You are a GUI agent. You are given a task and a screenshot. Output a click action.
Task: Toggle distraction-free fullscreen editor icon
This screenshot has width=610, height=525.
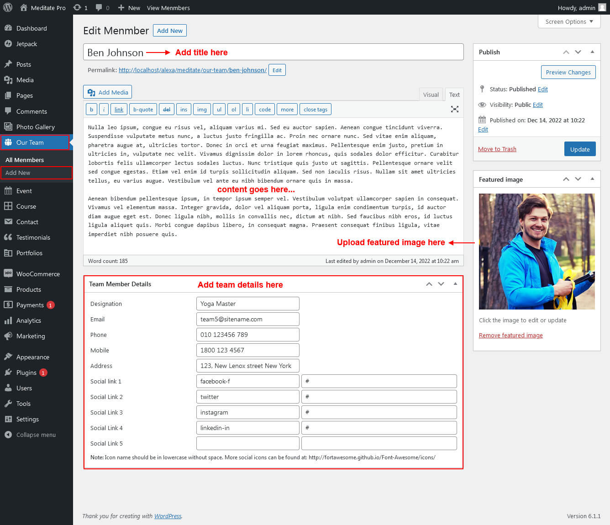tap(455, 109)
